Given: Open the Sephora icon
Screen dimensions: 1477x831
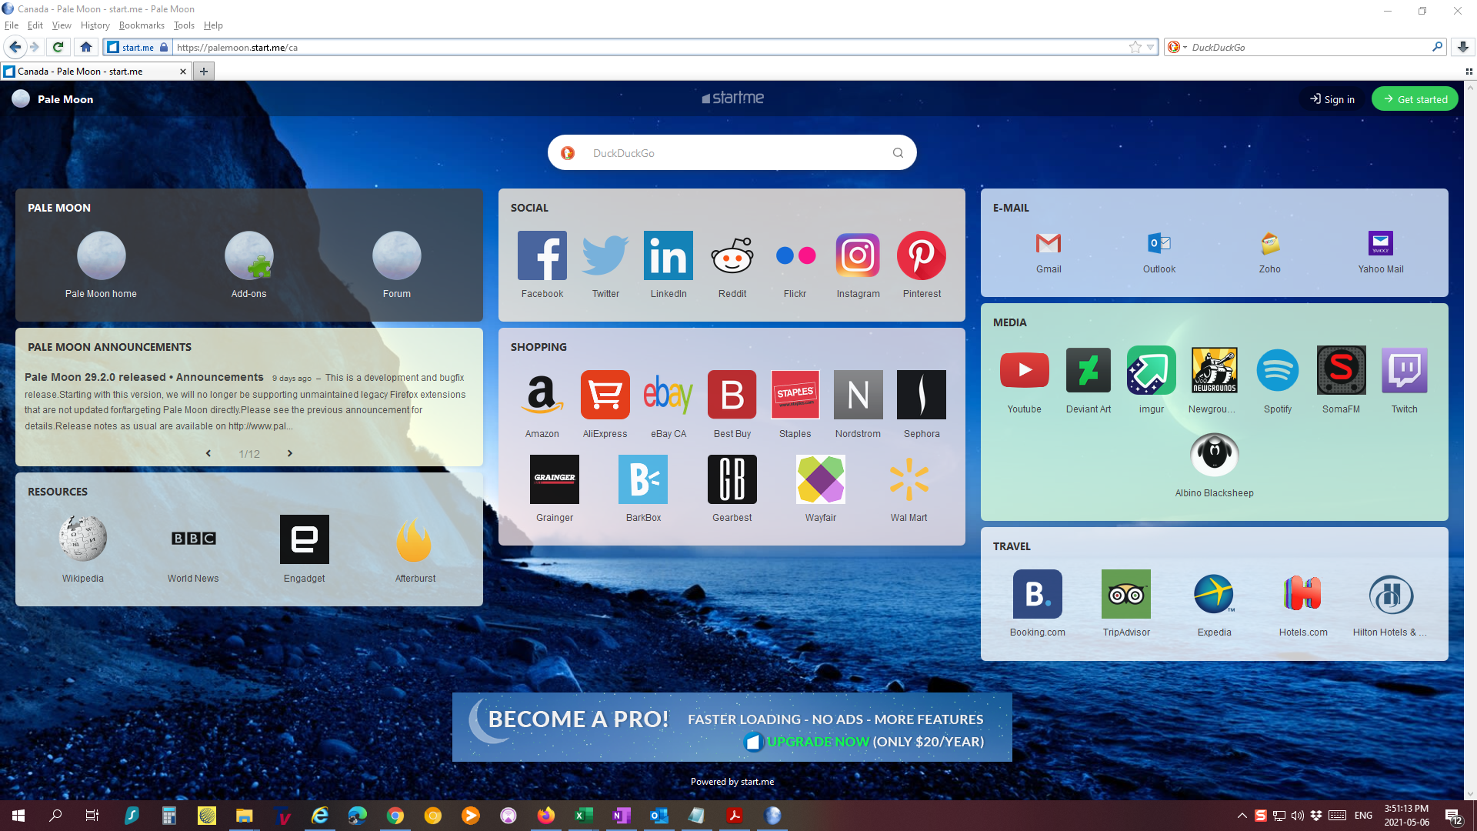Looking at the screenshot, I should pyautogui.click(x=922, y=395).
